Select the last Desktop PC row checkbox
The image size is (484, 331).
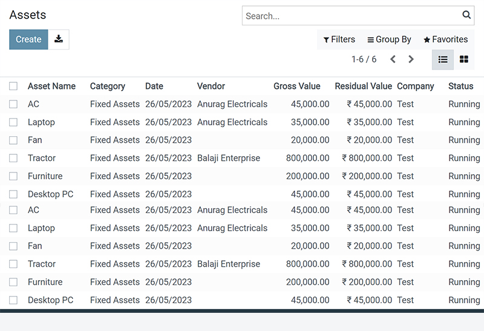pyautogui.click(x=13, y=300)
